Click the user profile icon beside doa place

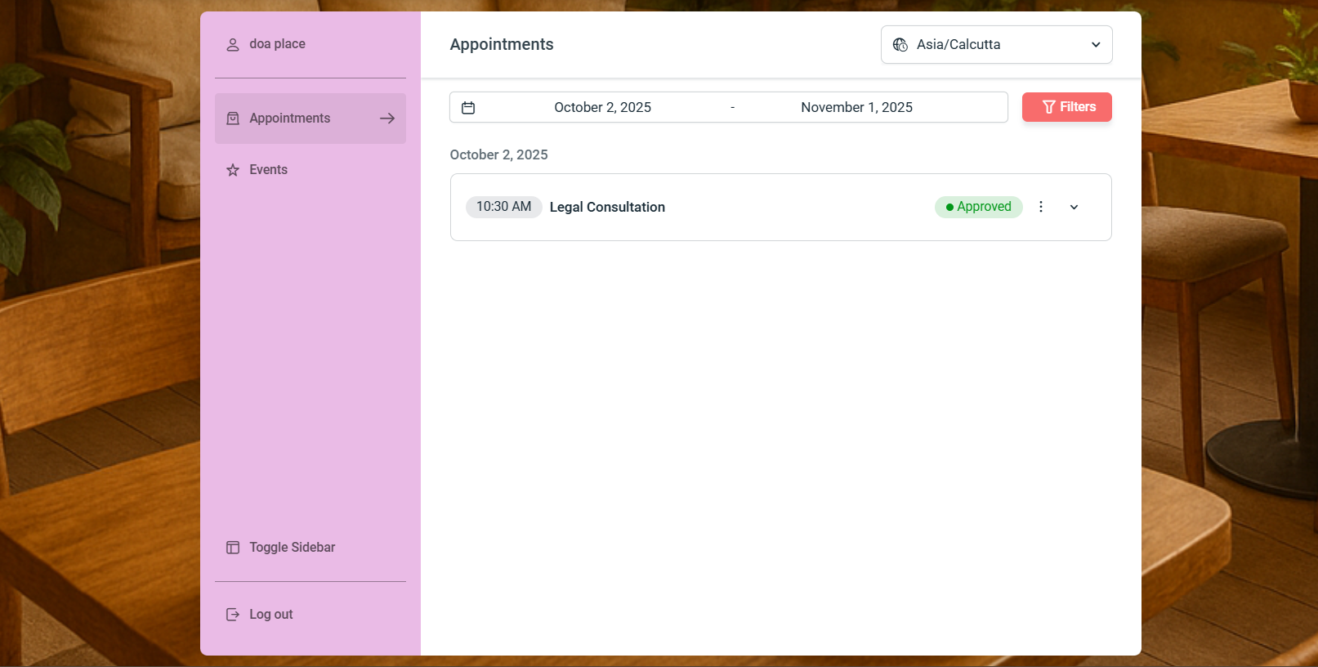point(233,44)
